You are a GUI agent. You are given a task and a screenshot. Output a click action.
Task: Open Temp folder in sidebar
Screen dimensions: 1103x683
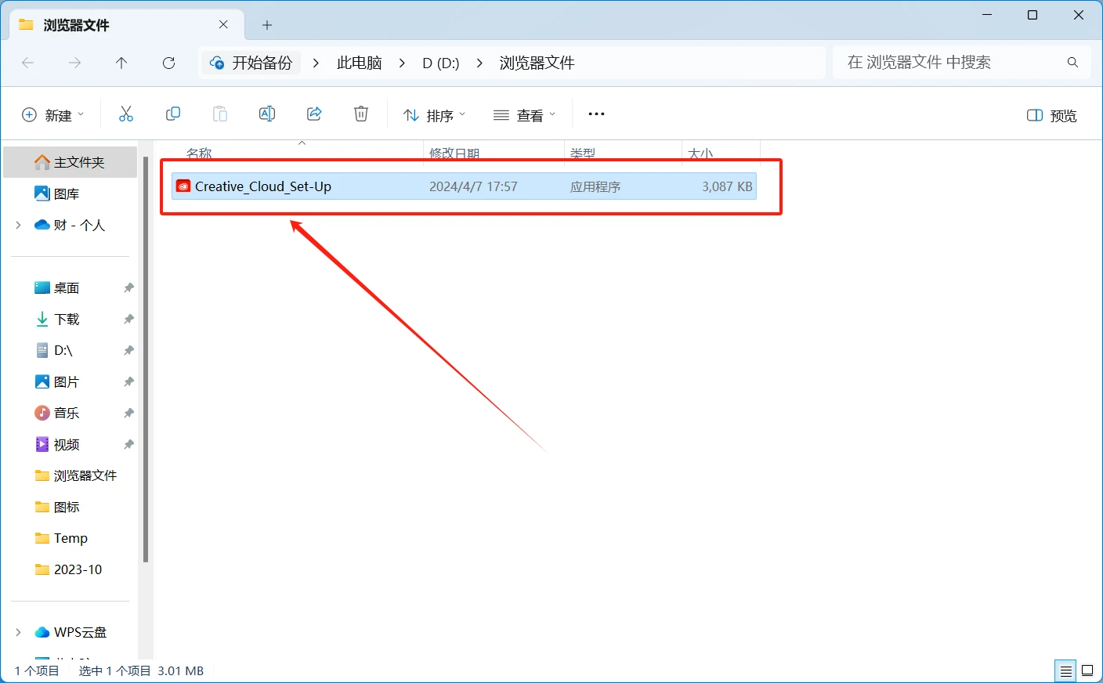[x=71, y=539]
